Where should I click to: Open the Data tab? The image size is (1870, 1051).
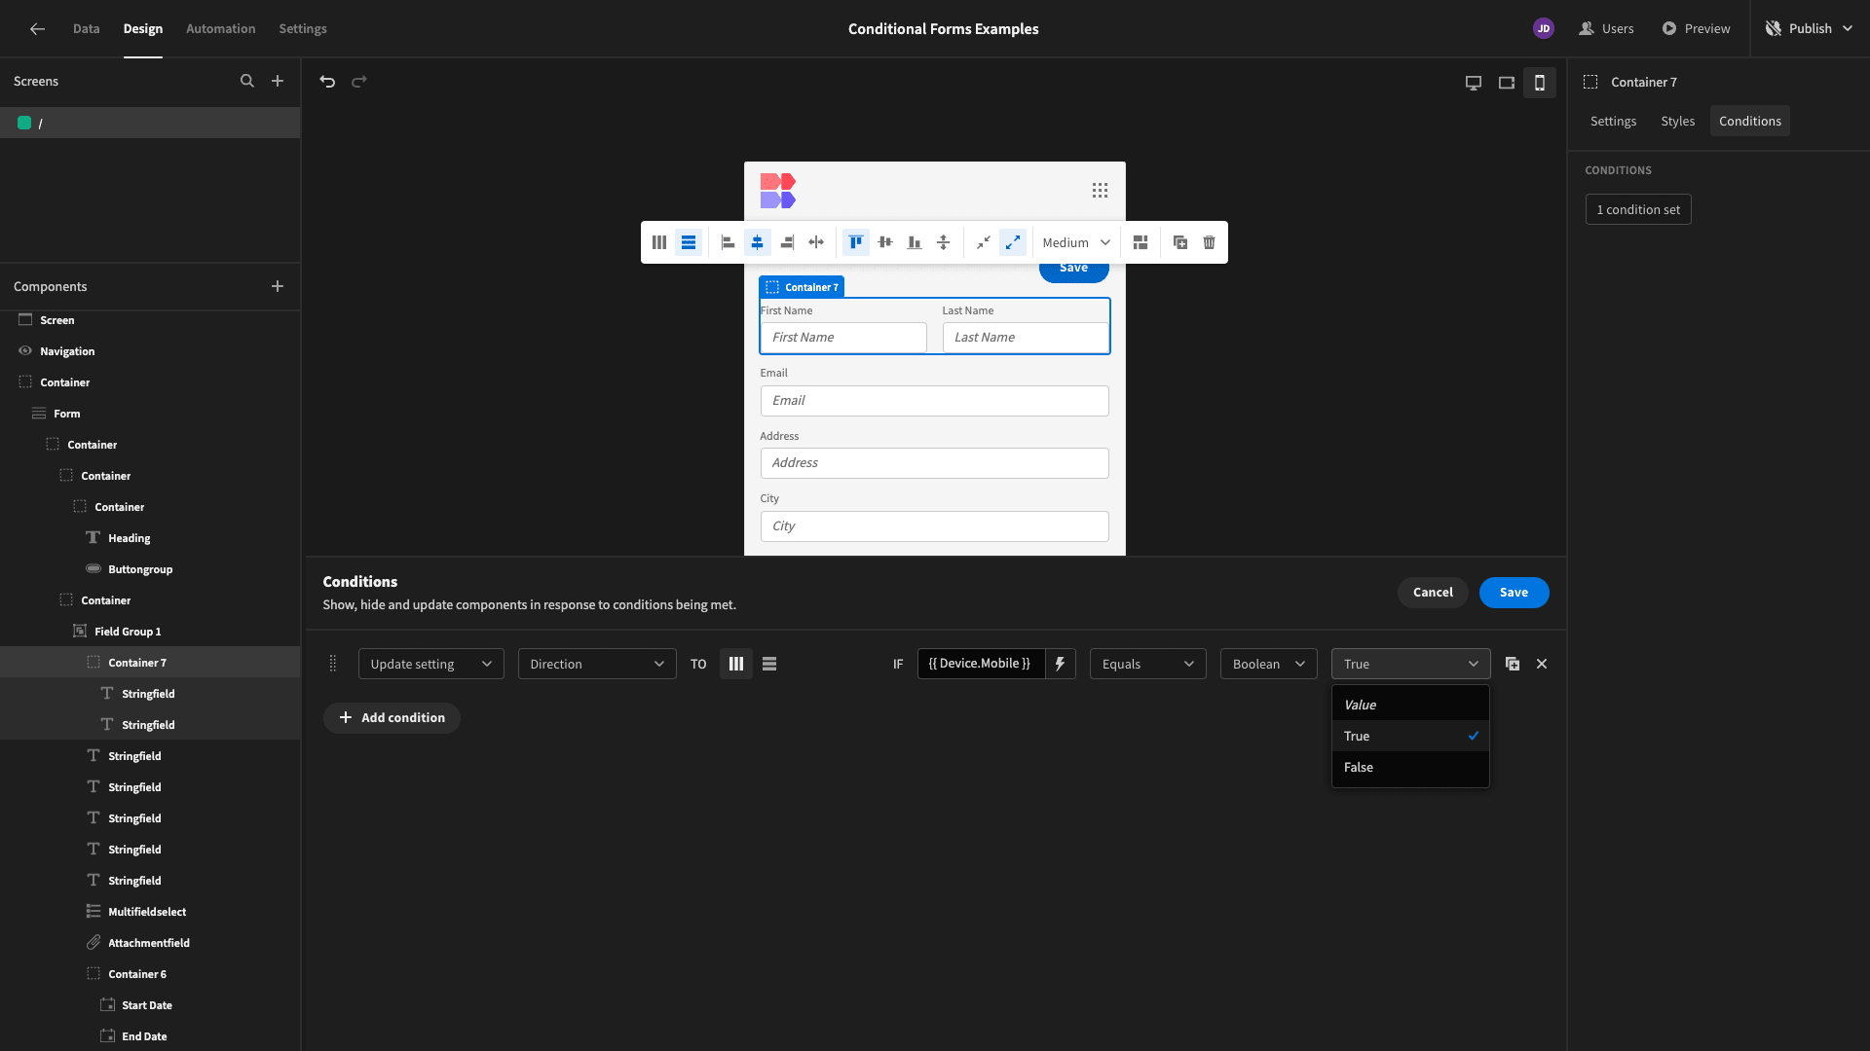click(x=87, y=29)
